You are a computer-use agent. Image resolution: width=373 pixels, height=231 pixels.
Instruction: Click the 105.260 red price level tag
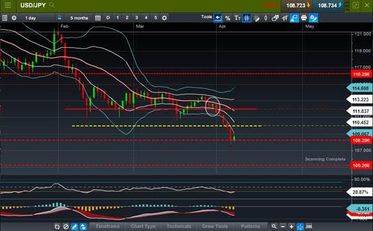coord(361,165)
